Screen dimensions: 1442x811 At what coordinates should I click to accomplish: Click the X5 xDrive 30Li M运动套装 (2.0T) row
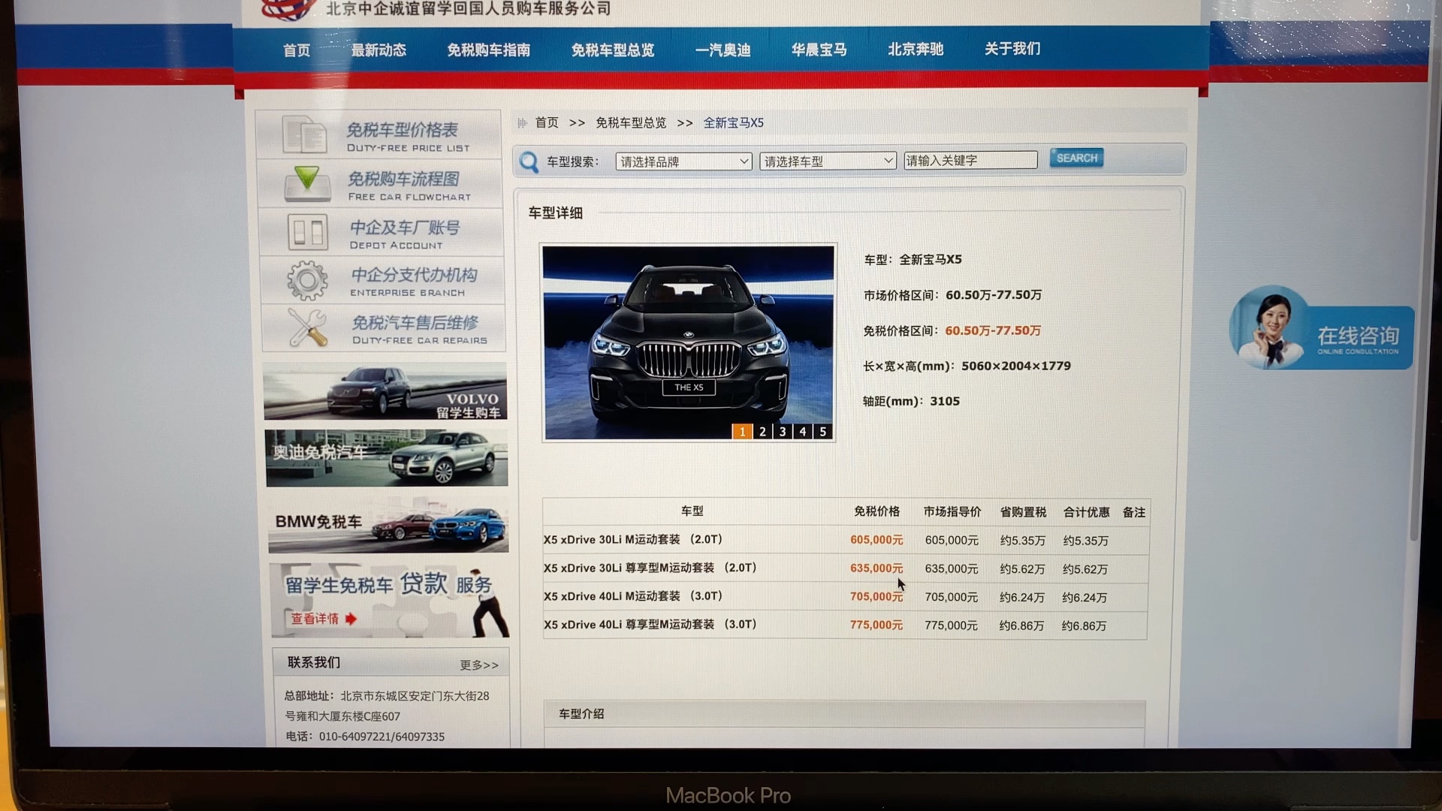click(x=846, y=540)
